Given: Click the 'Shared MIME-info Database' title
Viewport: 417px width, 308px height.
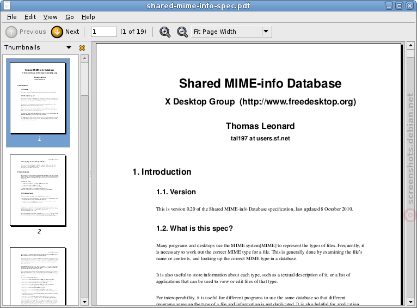Looking at the screenshot, I should [x=260, y=83].
